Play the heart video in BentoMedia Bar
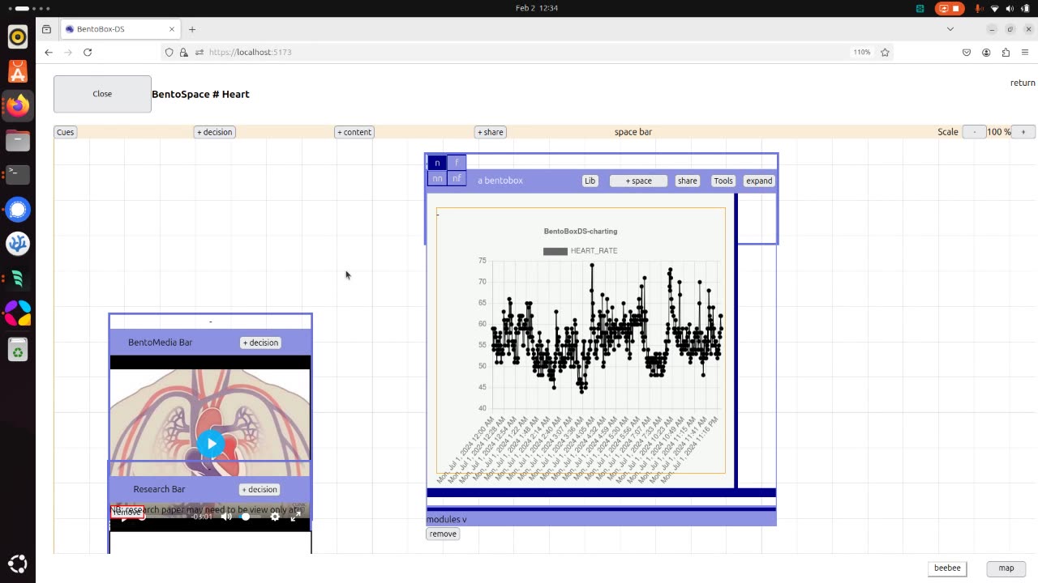 (211, 443)
